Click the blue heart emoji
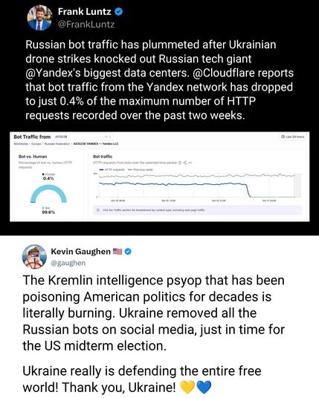This screenshot has width=319, height=398. (x=204, y=388)
